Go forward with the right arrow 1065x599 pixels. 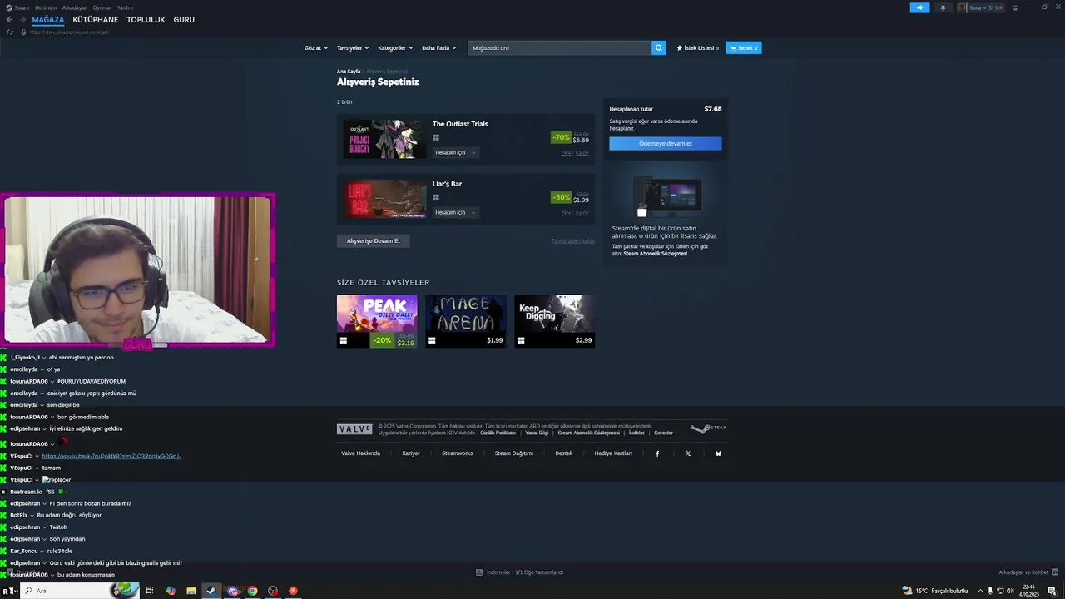click(x=22, y=20)
